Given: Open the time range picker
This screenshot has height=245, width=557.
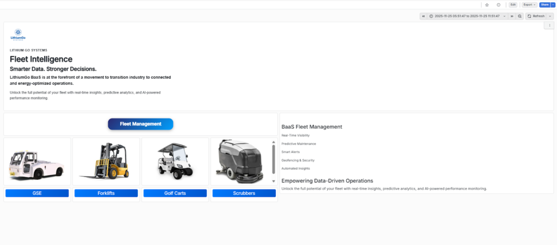Looking at the screenshot, I should pos(467,16).
